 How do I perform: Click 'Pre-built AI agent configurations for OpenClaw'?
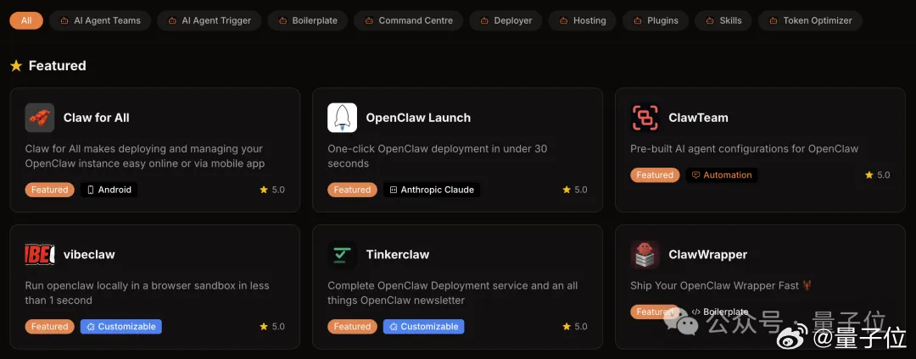[745, 149]
